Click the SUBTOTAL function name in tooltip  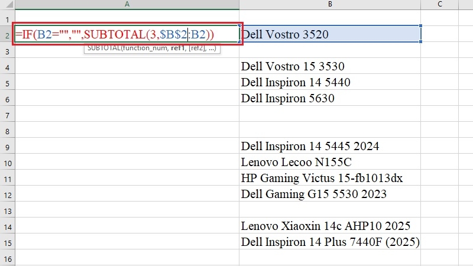coord(104,48)
